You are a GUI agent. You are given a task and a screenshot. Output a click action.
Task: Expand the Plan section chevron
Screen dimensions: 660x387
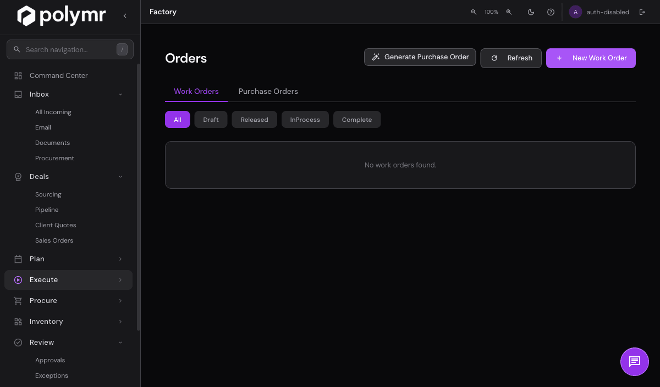pos(120,259)
